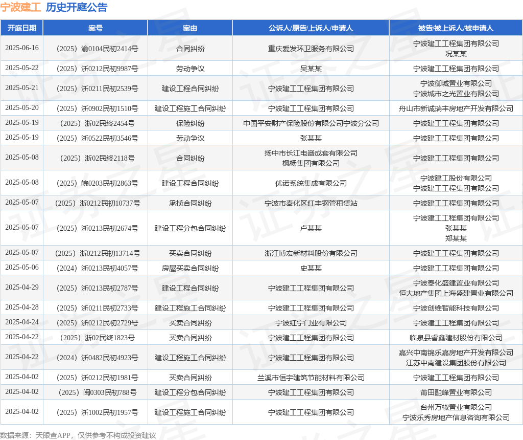Click defendant 舟山市新诚瑞丰房地产开发有限公司
The height and width of the screenshot is (440, 523).
click(456, 109)
